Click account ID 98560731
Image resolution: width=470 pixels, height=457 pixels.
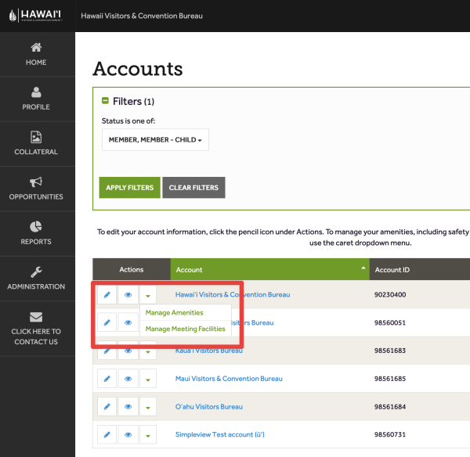pos(390,434)
